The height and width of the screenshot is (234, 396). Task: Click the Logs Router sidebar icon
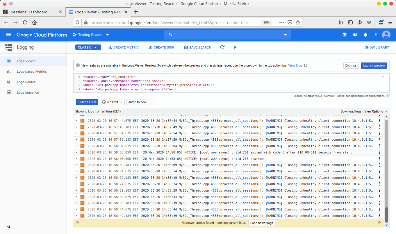[x=9, y=82]
